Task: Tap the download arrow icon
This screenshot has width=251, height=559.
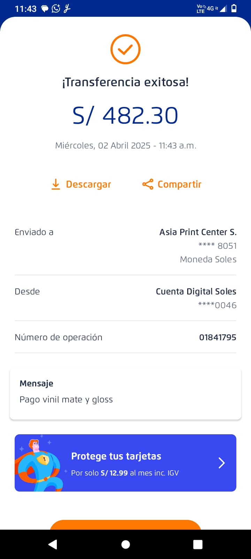Action: (56, 184)
